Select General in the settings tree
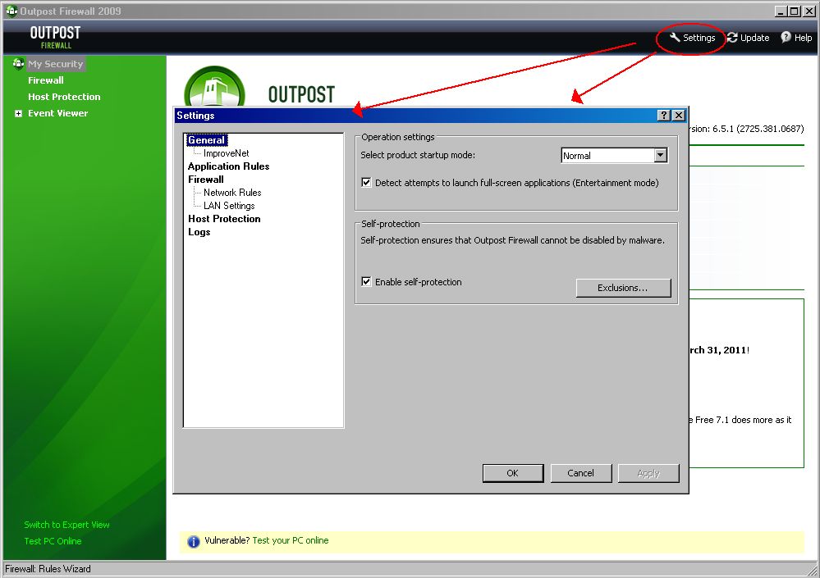Image resolution: width=820 pixels, height=578 pixels. click(x=207, y=140)
